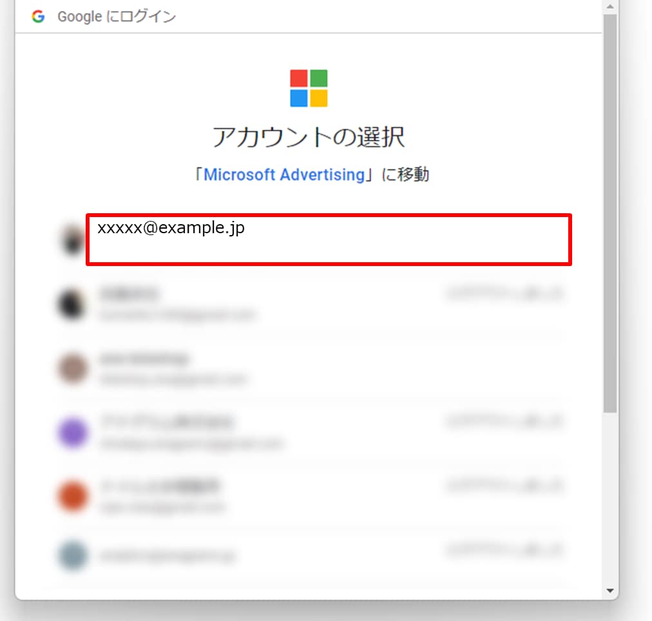Choose the blurred email next to brown avatar
Viewport: 652px width, 621px height.
[174, 380]
